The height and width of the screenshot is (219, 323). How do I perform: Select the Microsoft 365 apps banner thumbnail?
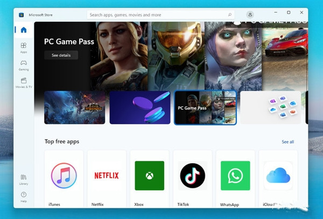(270, 108)
